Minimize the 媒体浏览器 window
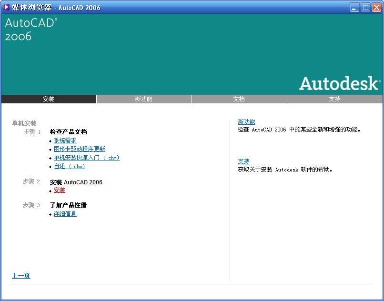Screen dimensions: 384x301 click(354, 7)
